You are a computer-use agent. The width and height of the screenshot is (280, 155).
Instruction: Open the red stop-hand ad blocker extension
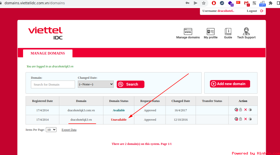pos(214,3)
